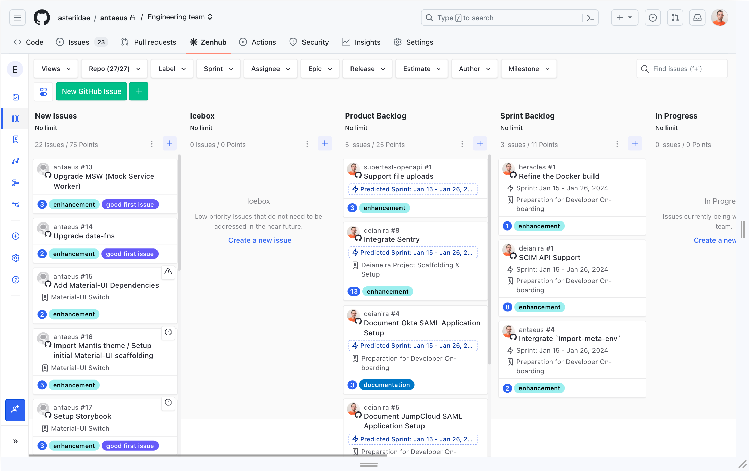Open the help question mark icon
Screen dimensions: 751x472
(x=16, y=280)
